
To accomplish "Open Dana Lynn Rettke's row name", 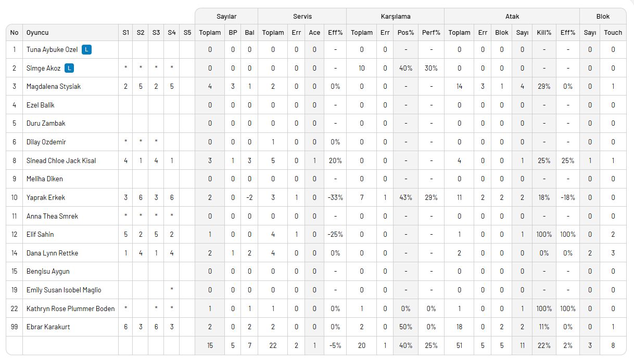I will click(53, 253).
